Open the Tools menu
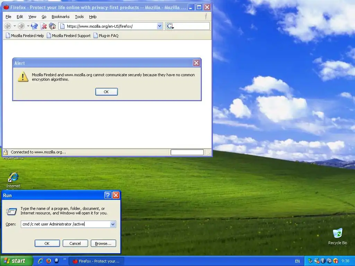 [79, 17]
